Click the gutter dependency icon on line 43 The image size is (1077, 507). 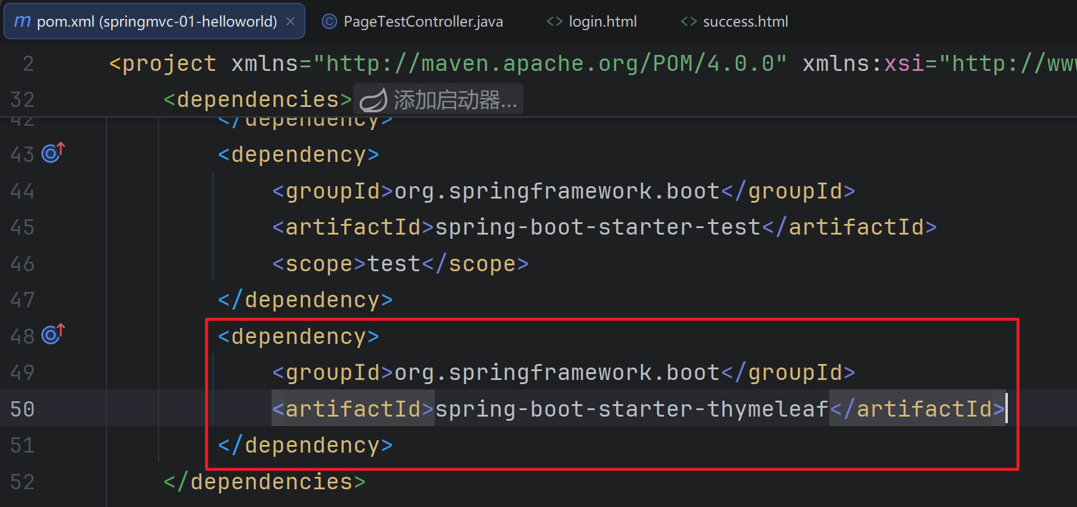tap(53, 153)
